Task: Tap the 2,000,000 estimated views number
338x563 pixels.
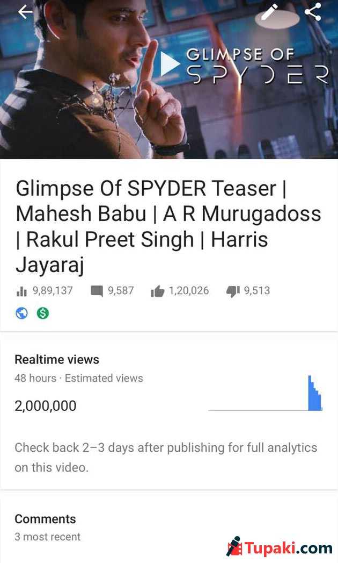Action: (x=46, y=406)
